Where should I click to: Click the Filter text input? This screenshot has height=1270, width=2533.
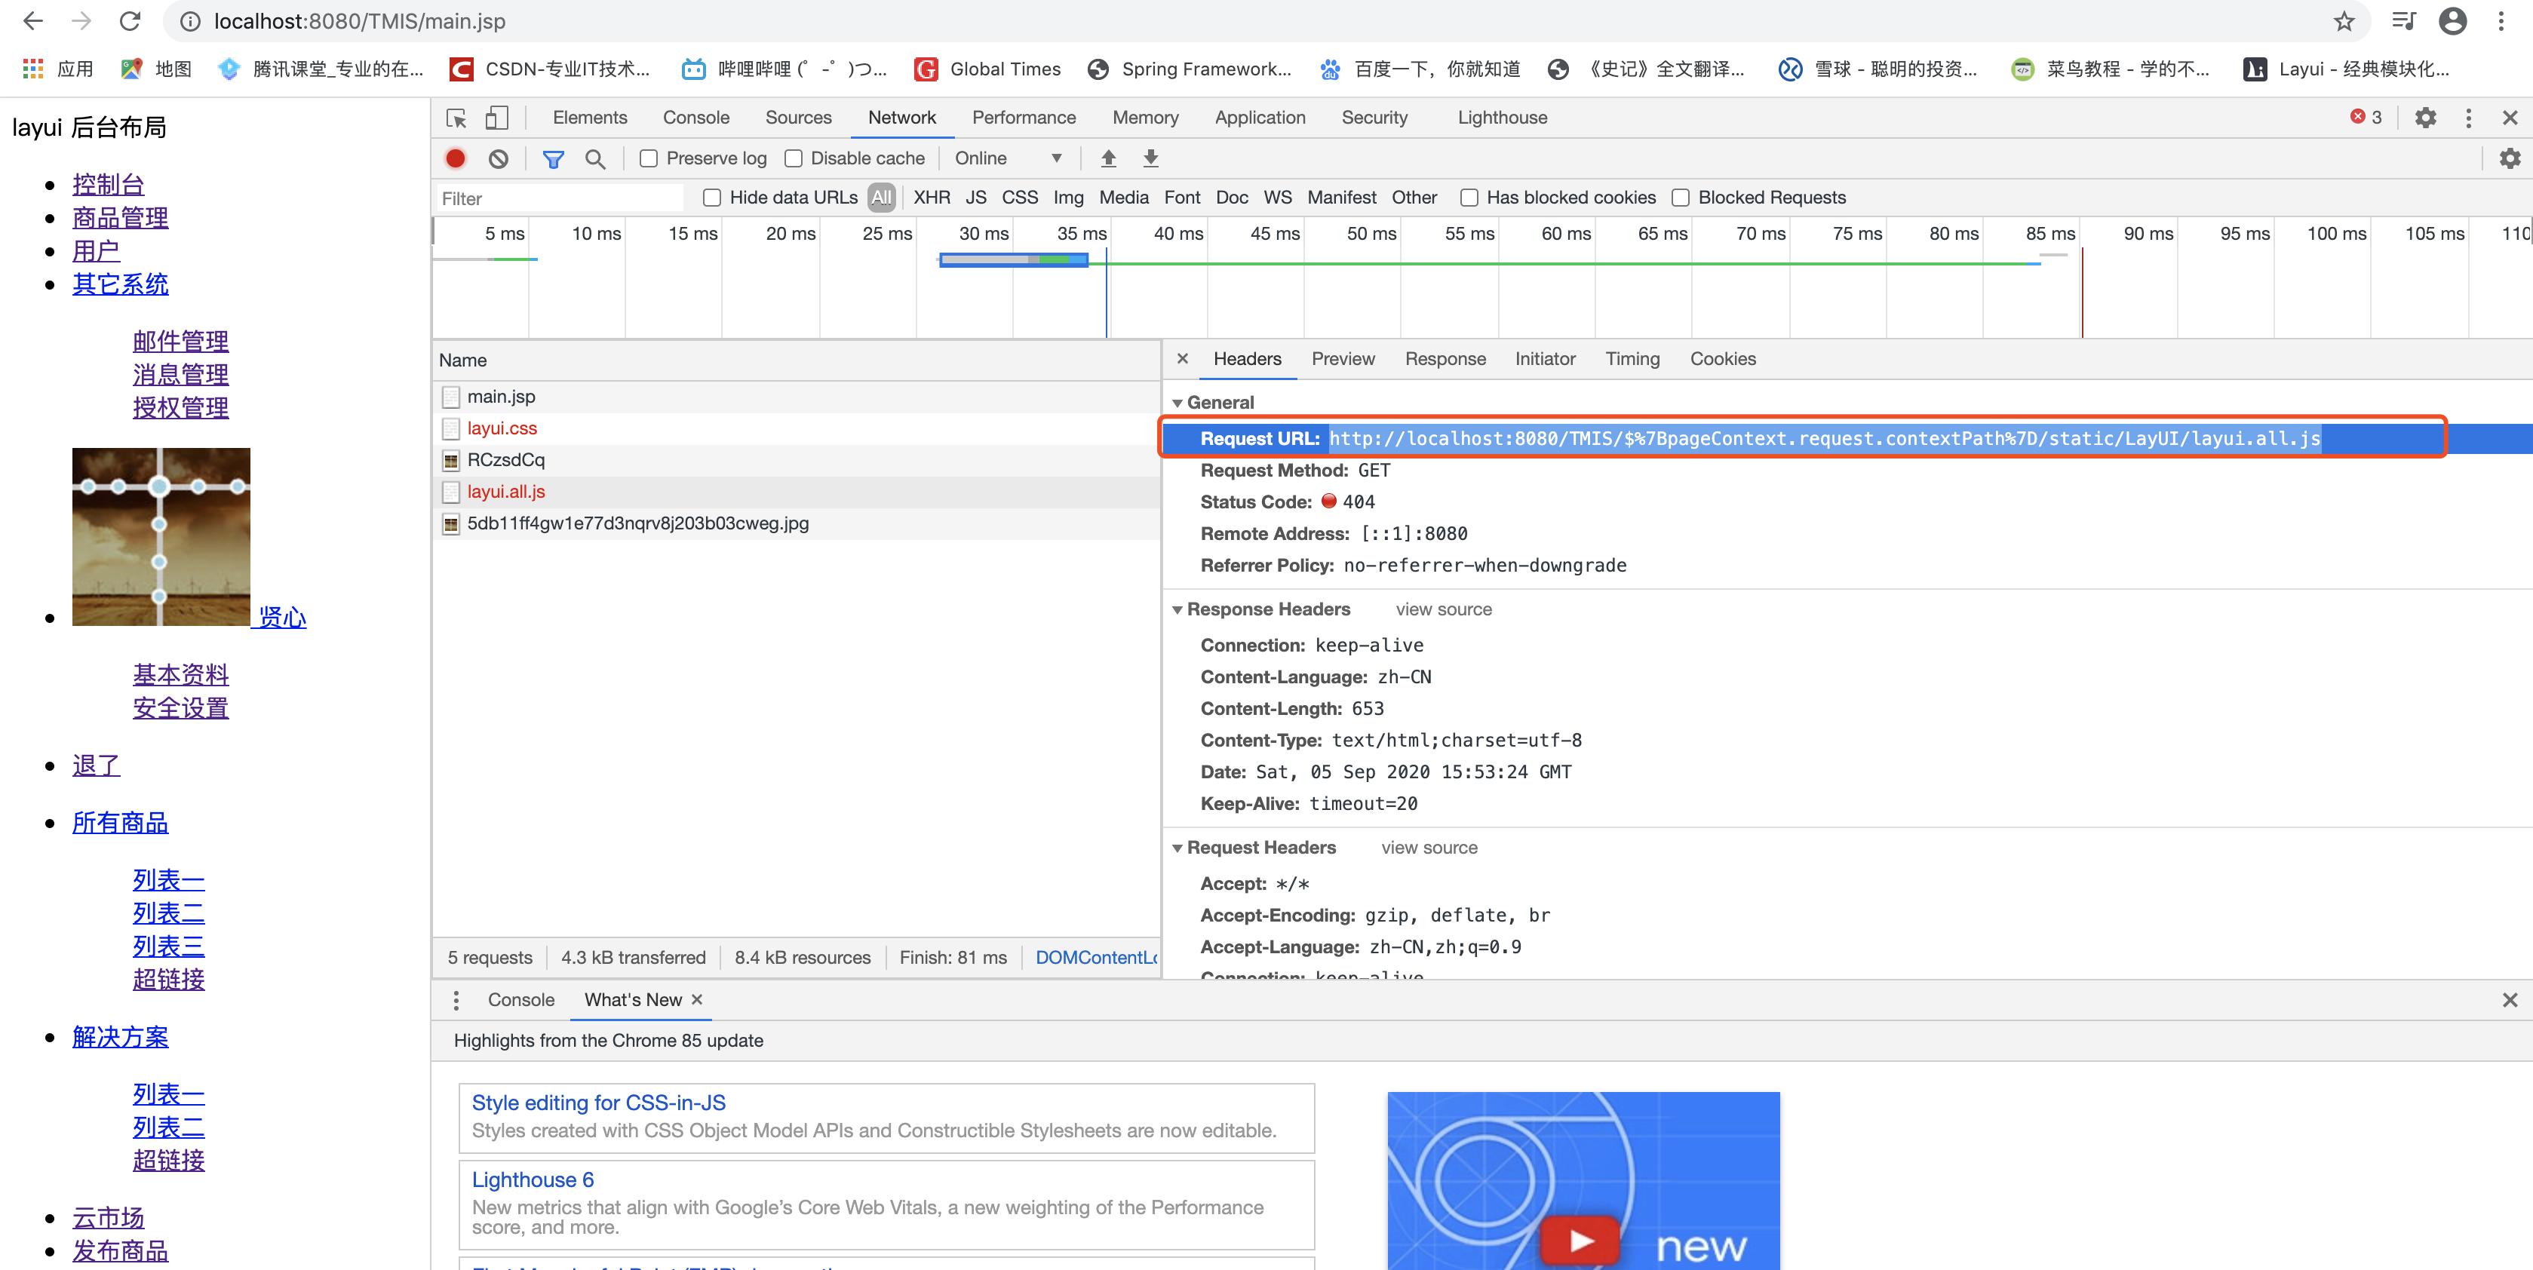(x=560, y=198)
